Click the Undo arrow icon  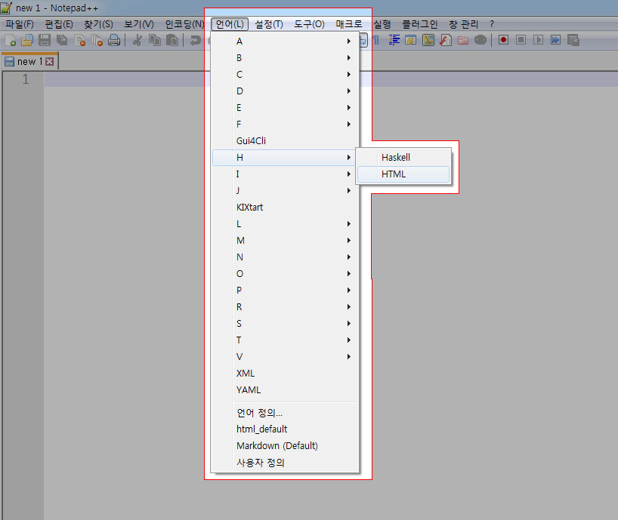click(195, 40)
